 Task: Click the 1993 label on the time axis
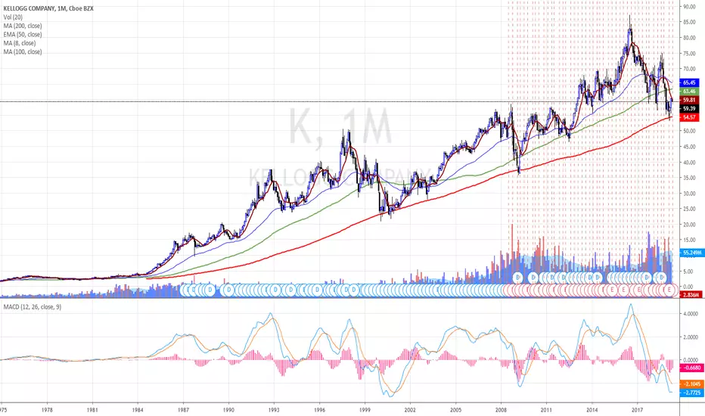pyautogui.click(x=274, y=410)
